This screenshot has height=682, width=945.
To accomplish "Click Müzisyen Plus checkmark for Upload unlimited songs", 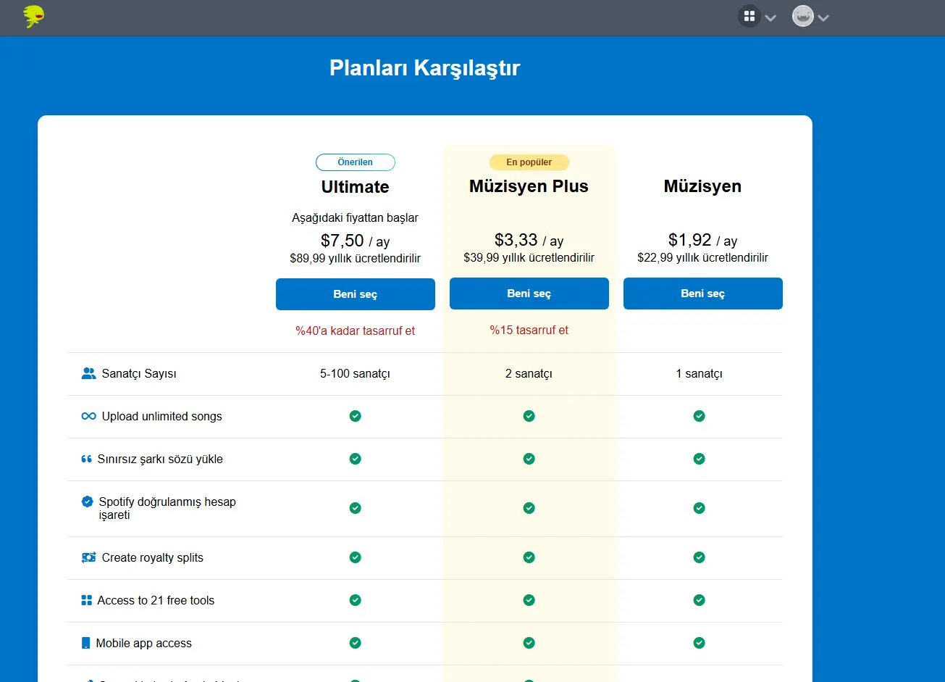I will coord(529,416).
